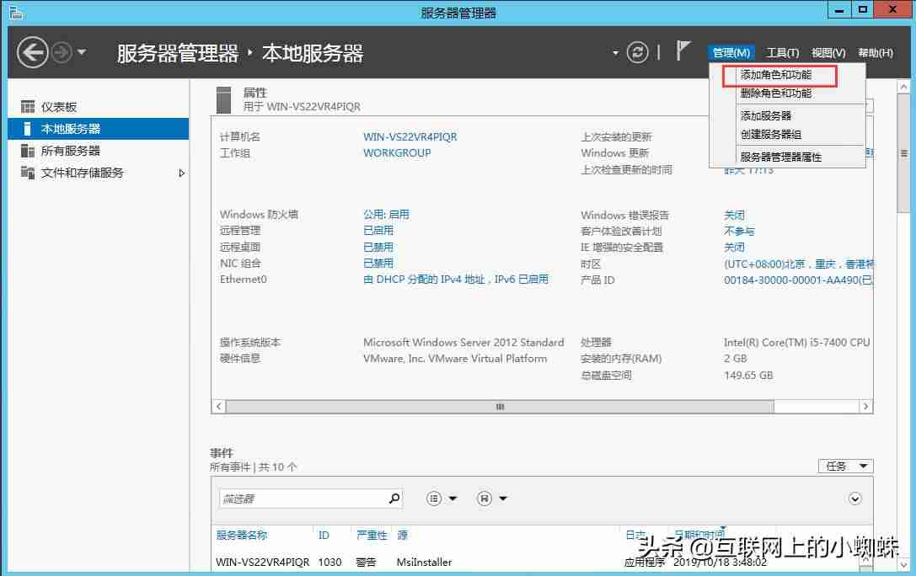Image resolution: width=916 pixels, height=576 pixels.
Task: Click the 仪表板 dashboard icon
Action: click(28, 107)
